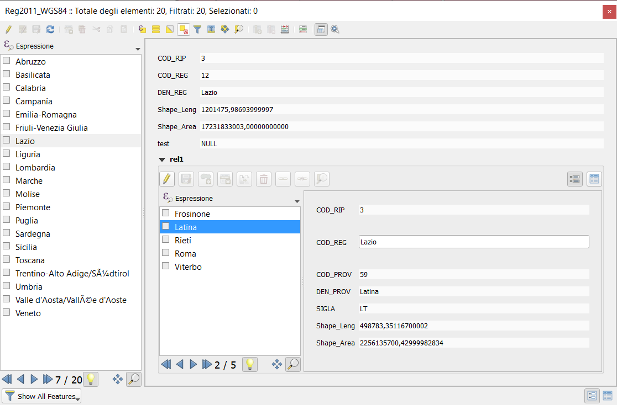
Task: Toggle the highlight lightbulb for rel1 features
Action: tap(249, 364)
